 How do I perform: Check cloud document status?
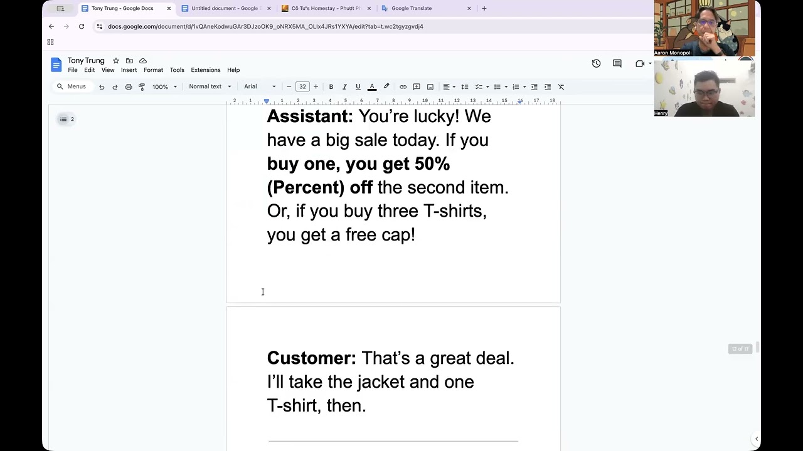143,61
